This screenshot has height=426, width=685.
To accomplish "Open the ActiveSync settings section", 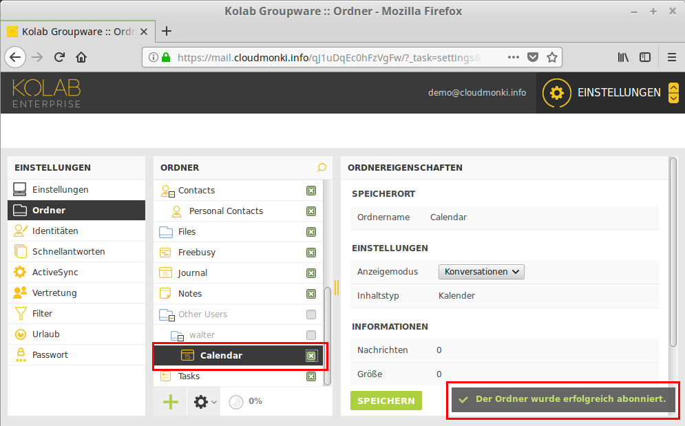I will coord(76,273).
